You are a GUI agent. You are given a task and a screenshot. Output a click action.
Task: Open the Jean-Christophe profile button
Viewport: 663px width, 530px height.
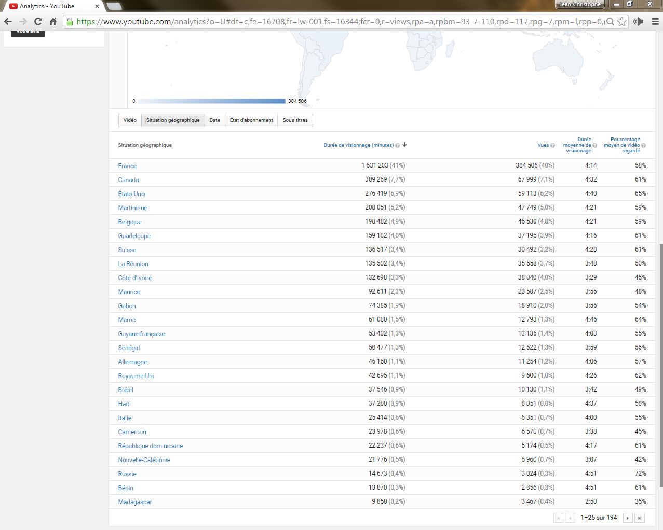click(x=580, y=4)
